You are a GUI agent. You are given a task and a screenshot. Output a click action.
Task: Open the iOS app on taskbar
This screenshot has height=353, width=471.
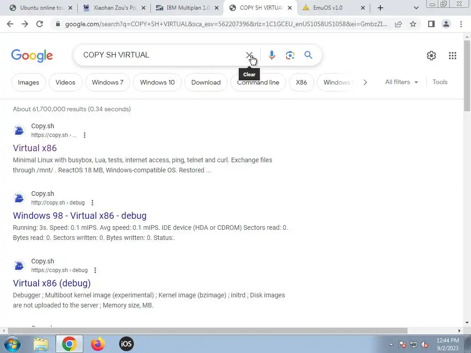(x=126, y=344)
